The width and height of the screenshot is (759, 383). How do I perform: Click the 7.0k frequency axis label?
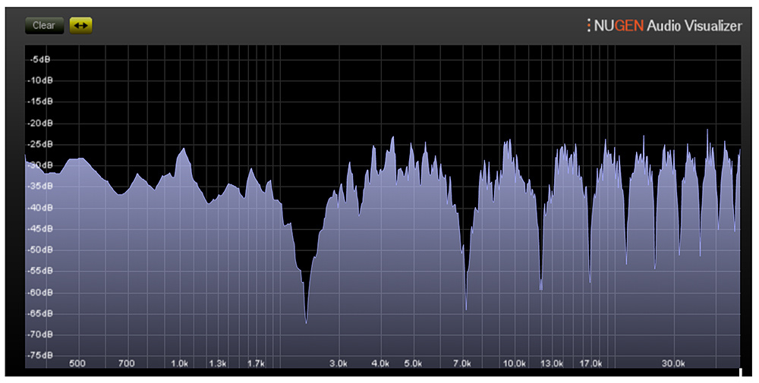point(462,364)
